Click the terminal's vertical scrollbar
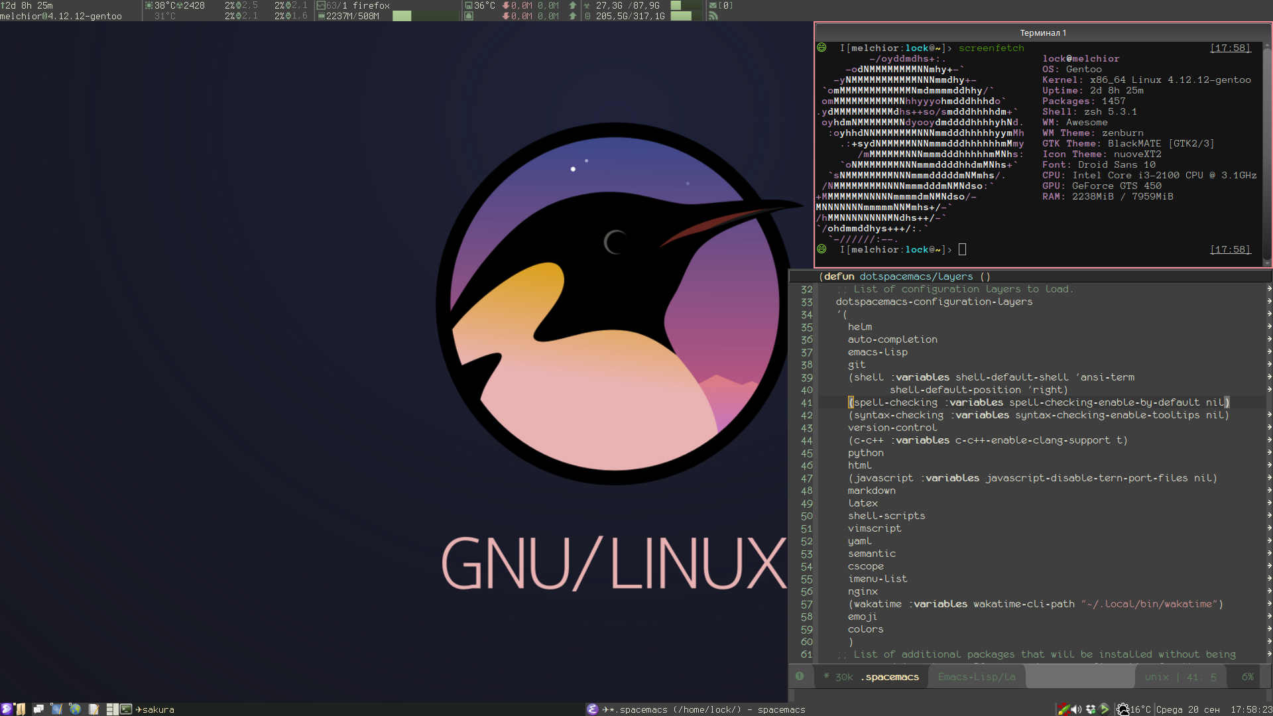Viewport: 1273px width, 716px height. 1267,154
